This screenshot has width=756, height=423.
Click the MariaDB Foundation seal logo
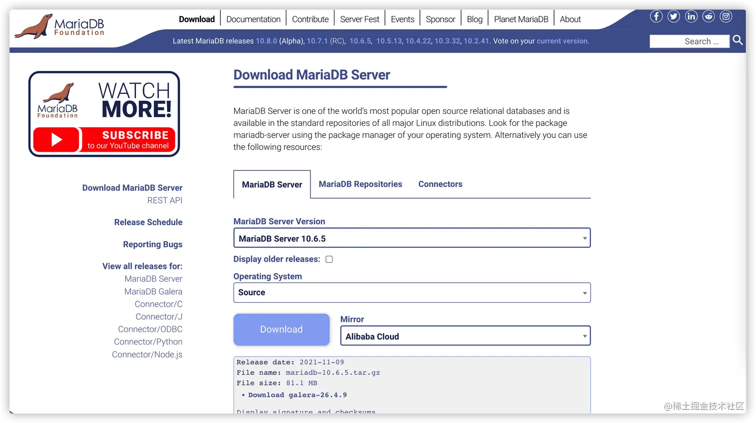[59, 27]
